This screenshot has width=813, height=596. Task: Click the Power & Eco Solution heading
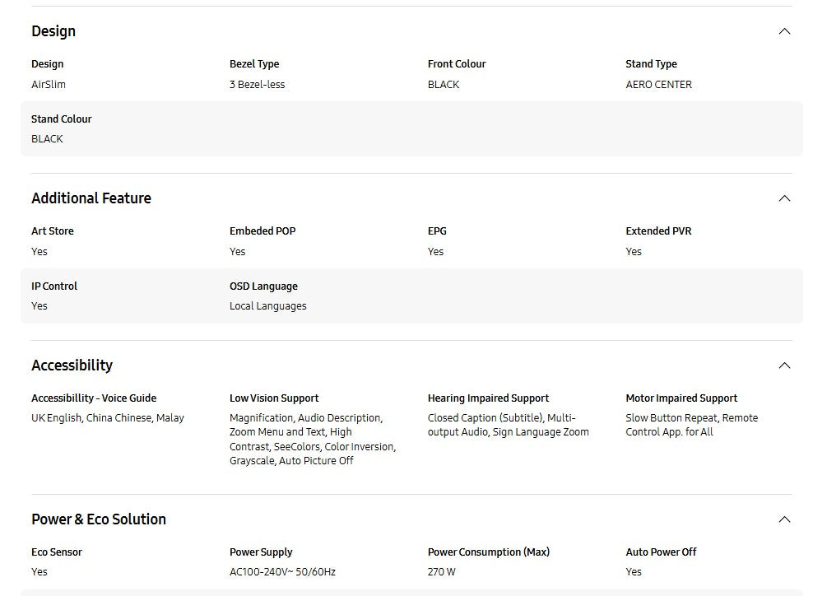(x=99, y=519)
